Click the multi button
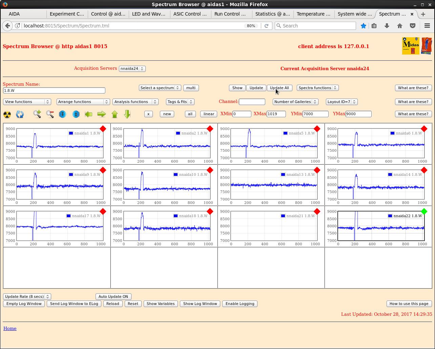The height and width of the screenshot is (349, 435). click(191, 88)
